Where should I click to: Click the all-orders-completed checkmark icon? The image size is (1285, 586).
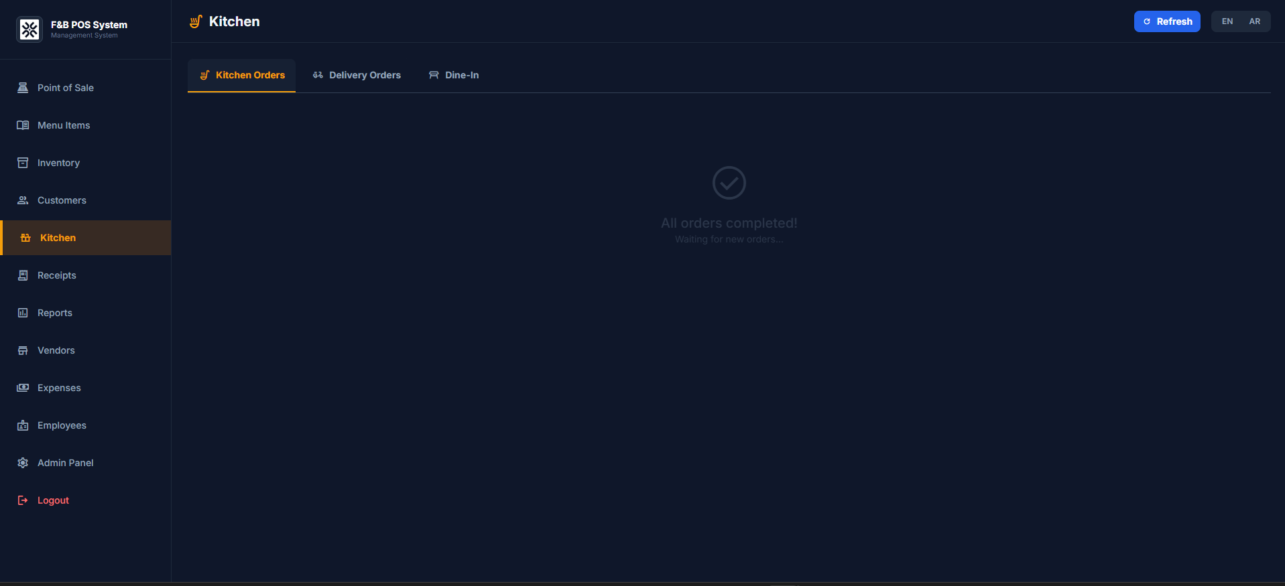click(729, 183)
